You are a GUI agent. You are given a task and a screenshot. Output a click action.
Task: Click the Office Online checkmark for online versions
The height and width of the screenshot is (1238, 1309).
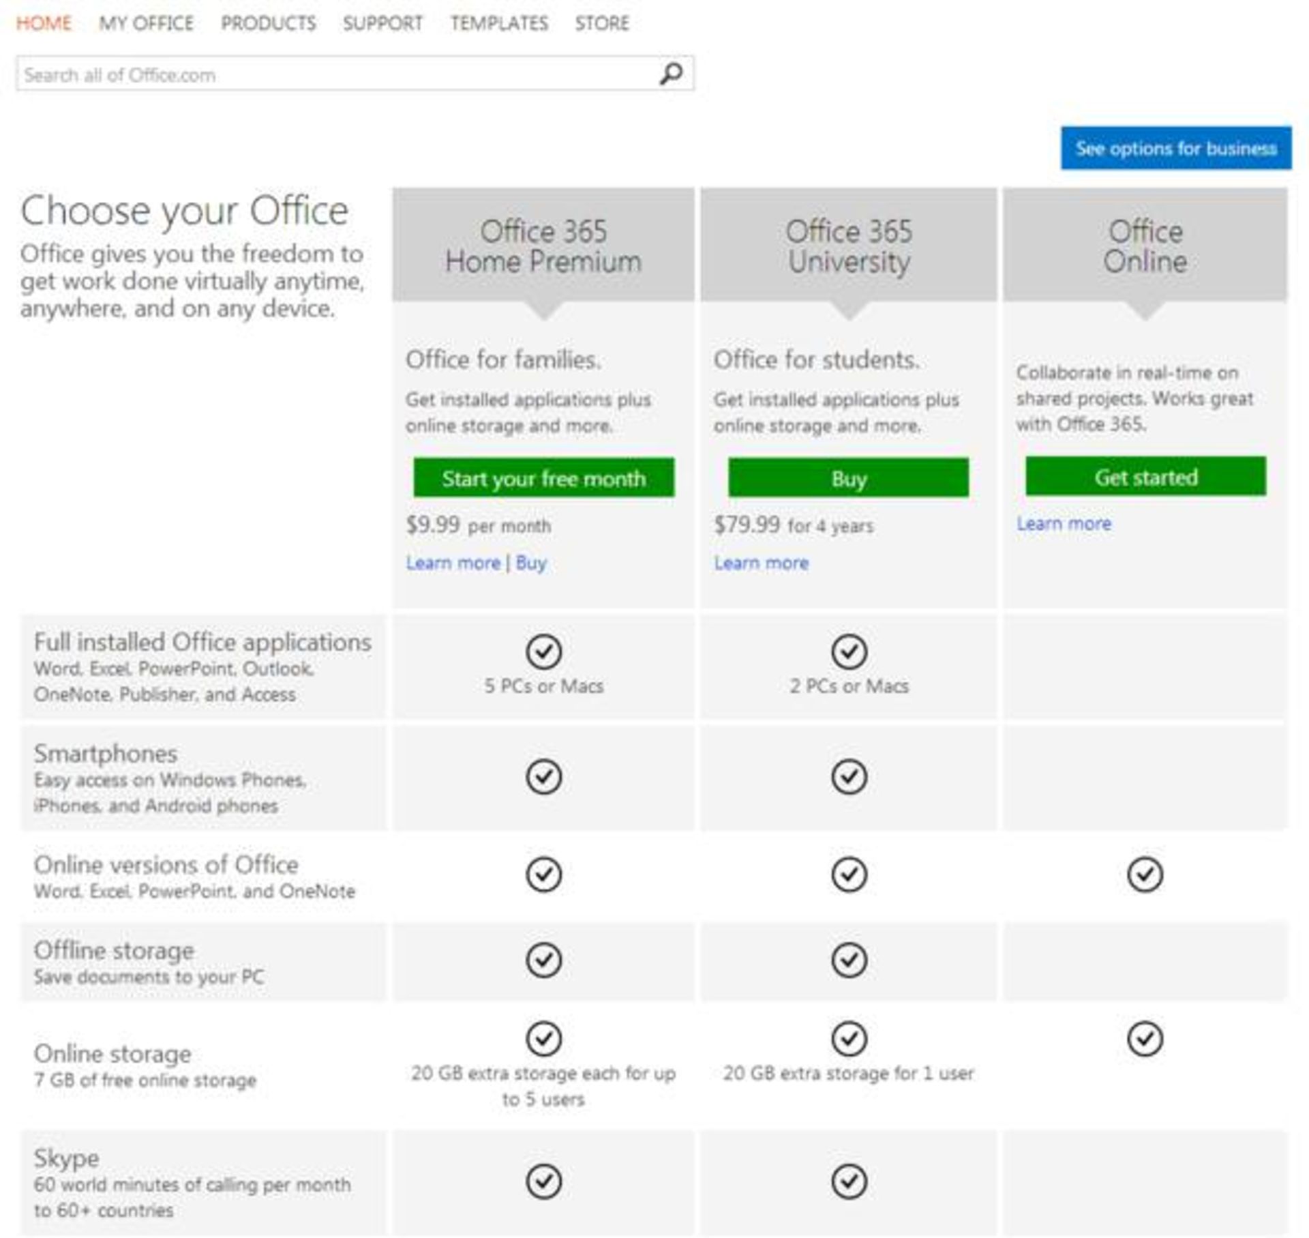pyautogui.click(x=1145, y=875)
